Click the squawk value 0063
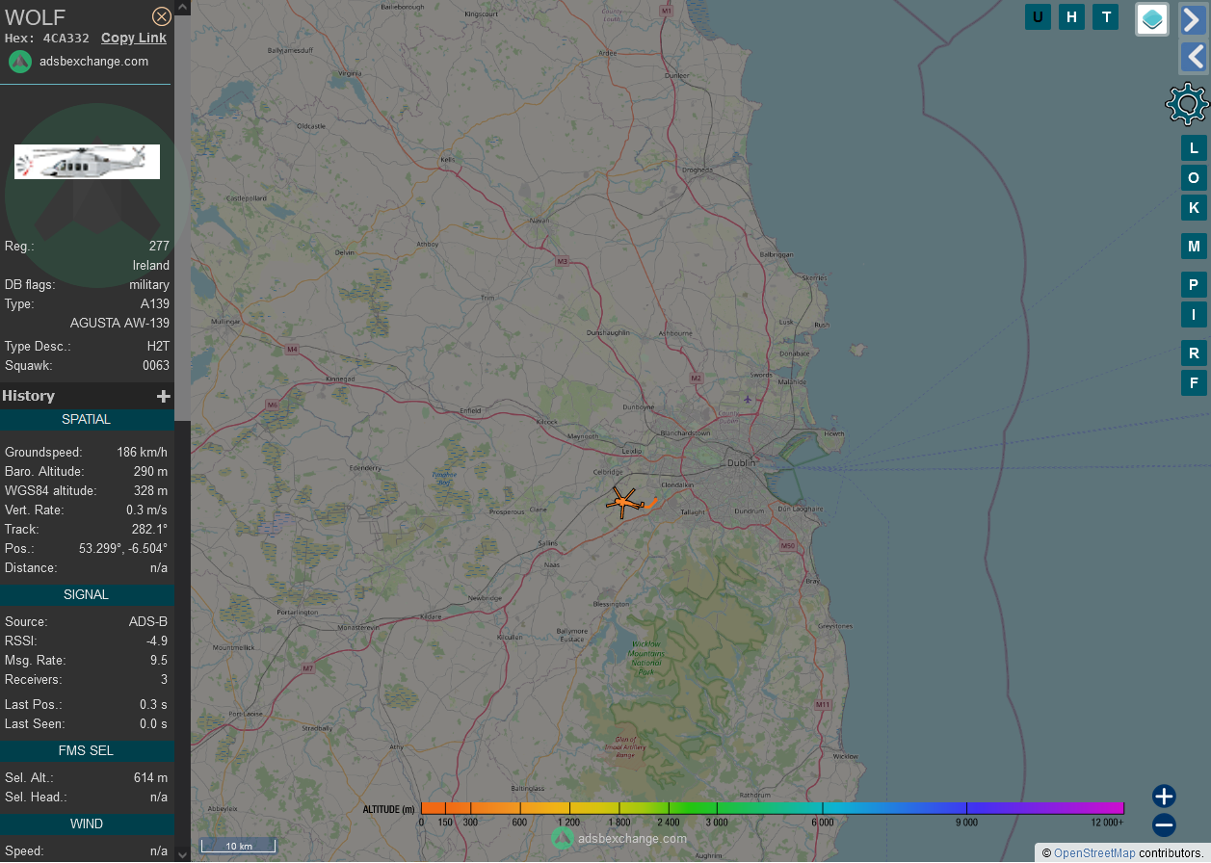This screenshot has height=863, width=1211. tap(155, 366)
